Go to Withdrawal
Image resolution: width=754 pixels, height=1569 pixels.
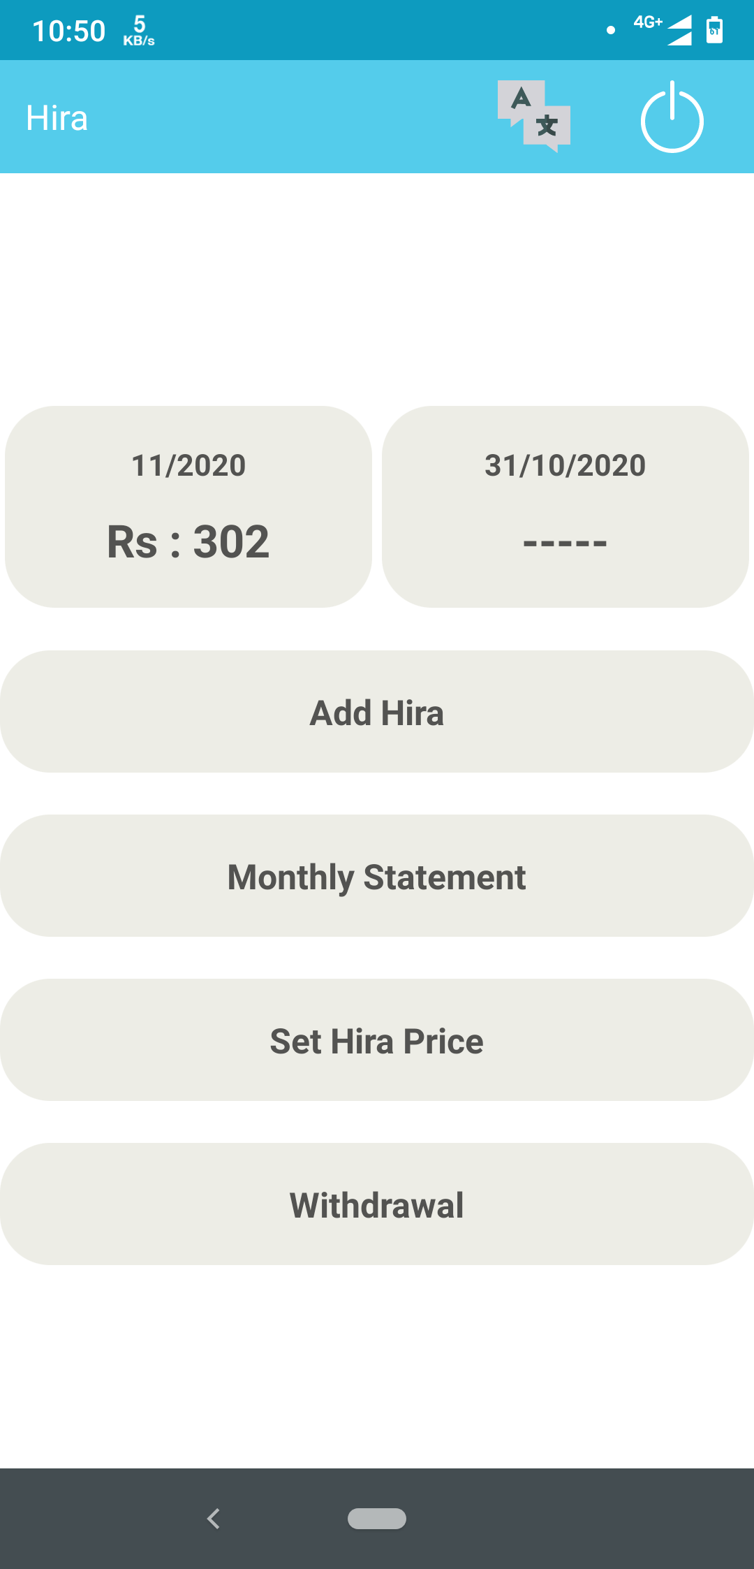377,1204
